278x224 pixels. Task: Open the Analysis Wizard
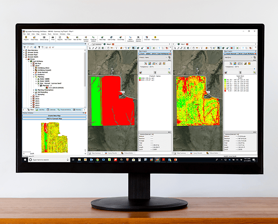pos(80,38)
